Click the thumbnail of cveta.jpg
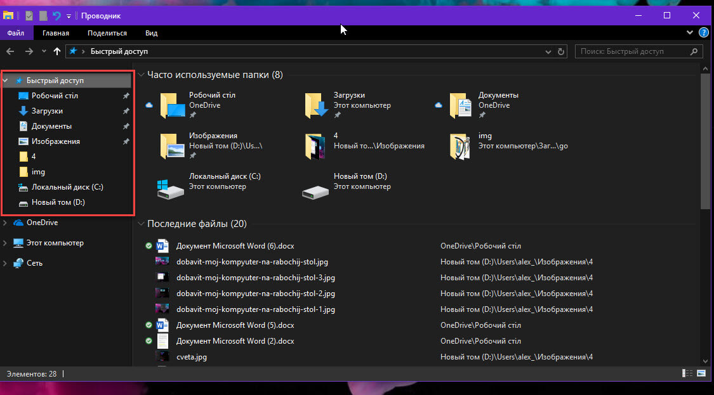The image size is (714, 395). (162, 357)
